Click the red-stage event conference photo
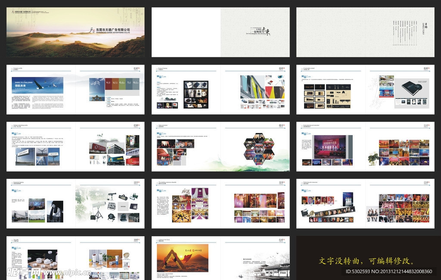Viewport: 441px width, 280px height. (332, 147)
